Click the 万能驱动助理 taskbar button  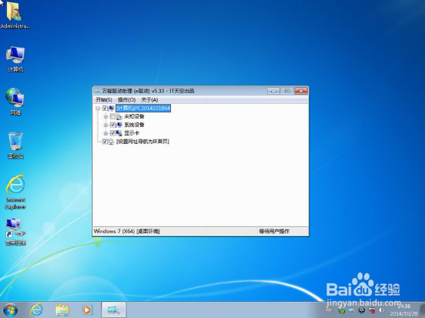114,310
